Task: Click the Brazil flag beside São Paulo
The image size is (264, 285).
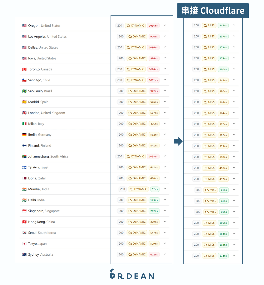Action: 24,91
